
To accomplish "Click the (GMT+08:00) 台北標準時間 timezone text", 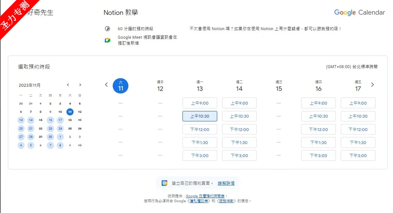I will [352, 67].
